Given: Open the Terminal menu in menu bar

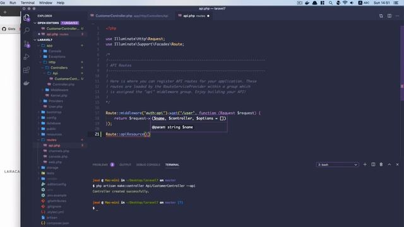Looking at the screenshot, I should (x=28, y=3).
